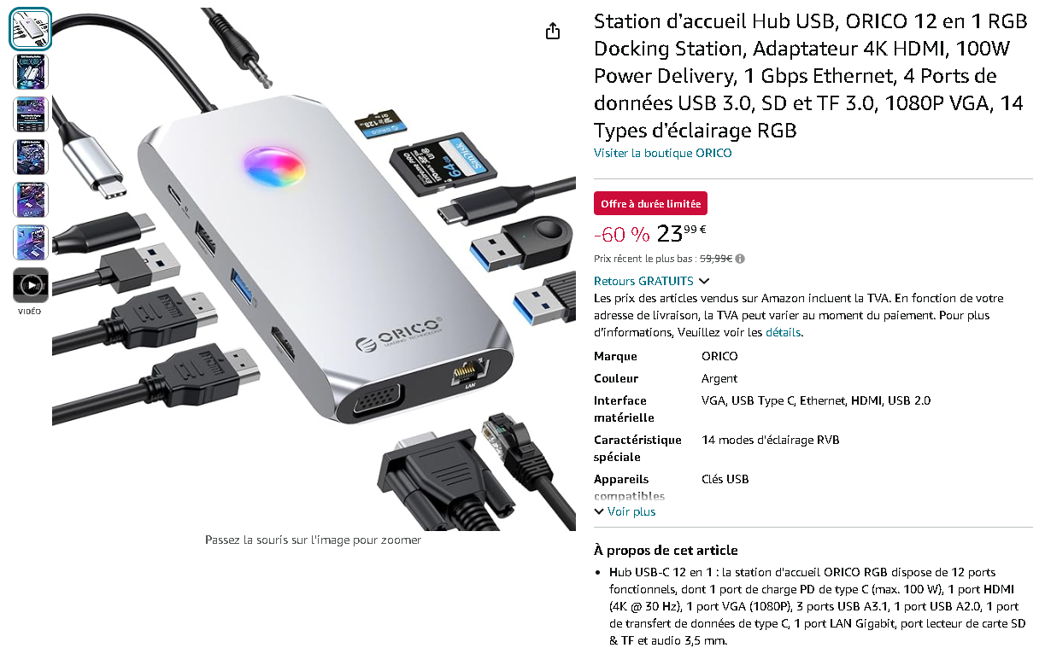The width and height of the screenshot is (1051, 648).
Task: Select the second product thumbnail
Action: click(31, 72)
